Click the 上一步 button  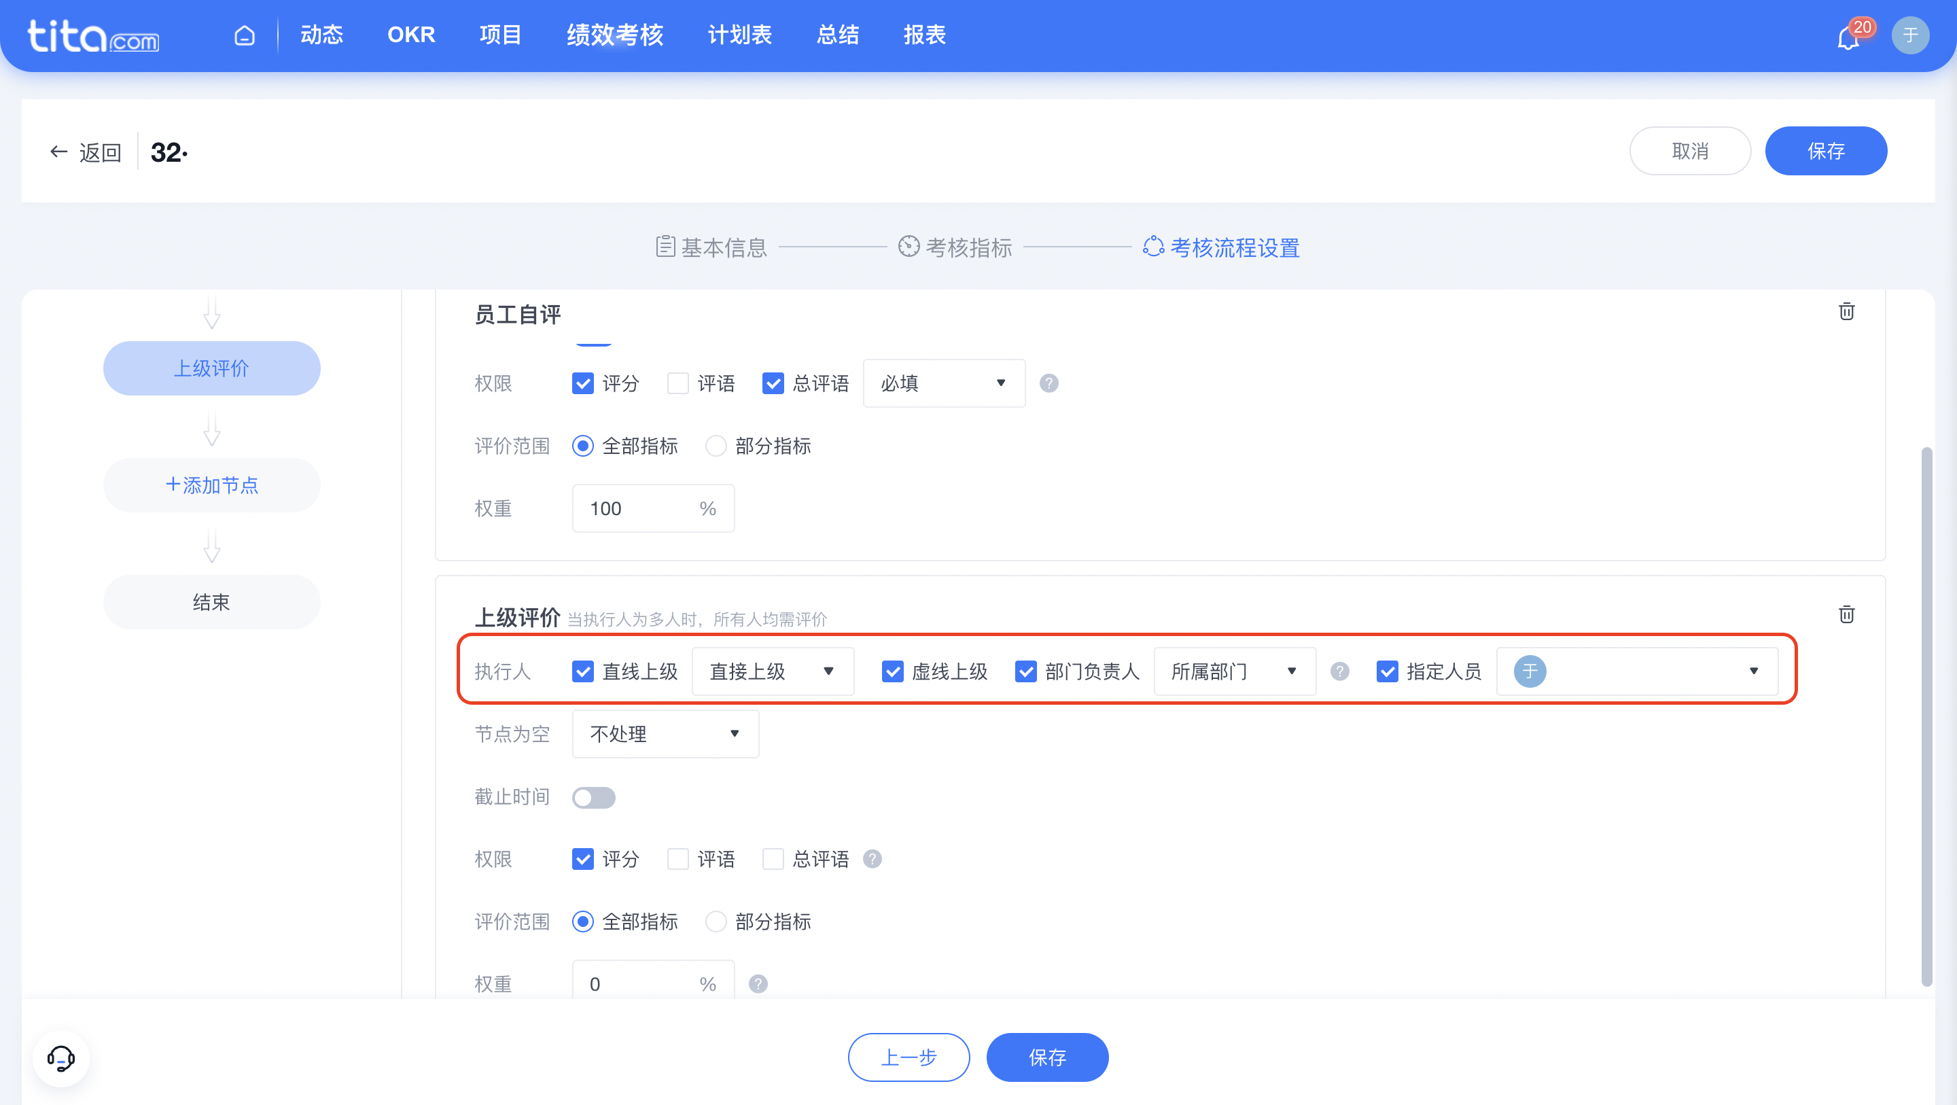(x=909, y=1057)
